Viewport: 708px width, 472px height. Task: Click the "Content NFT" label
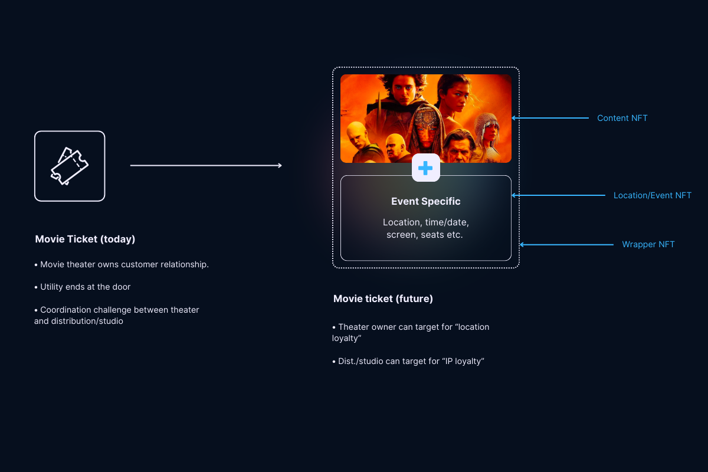622,118
